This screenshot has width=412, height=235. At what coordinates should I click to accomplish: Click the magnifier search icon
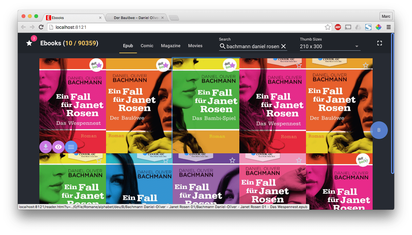[222, 46]
